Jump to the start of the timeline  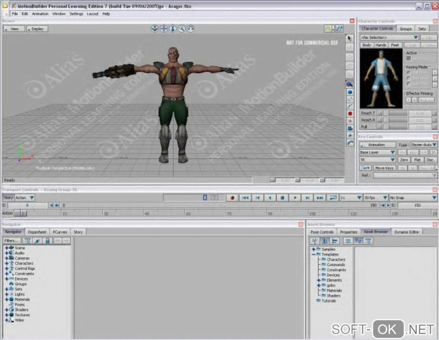[x=245, y=198]
